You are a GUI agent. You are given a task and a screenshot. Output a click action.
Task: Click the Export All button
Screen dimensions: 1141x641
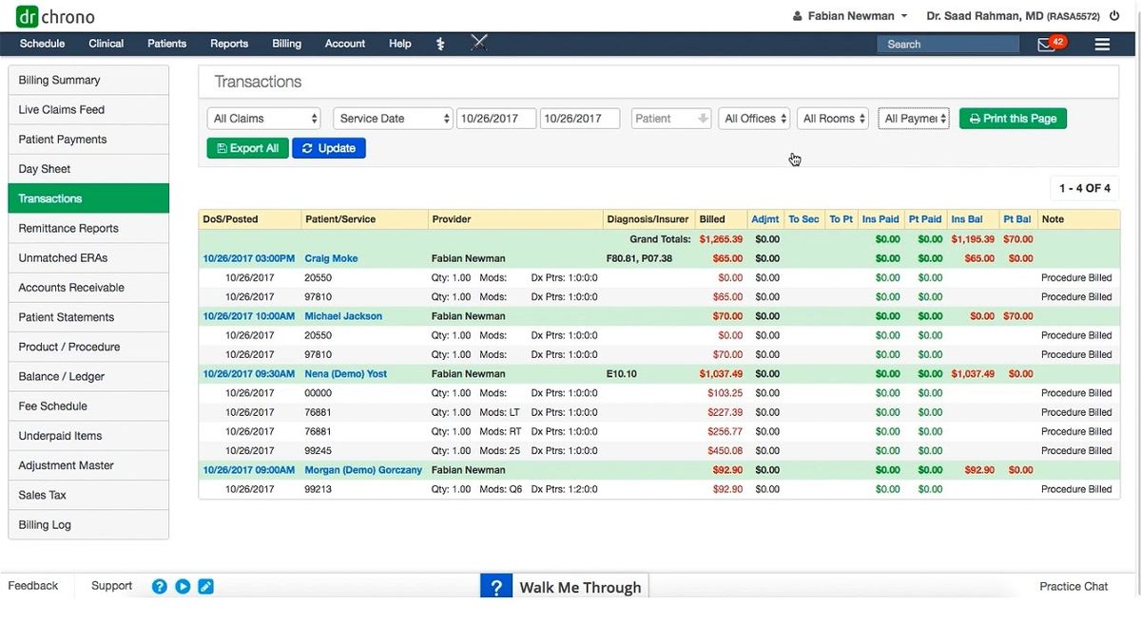click(247, 147)
